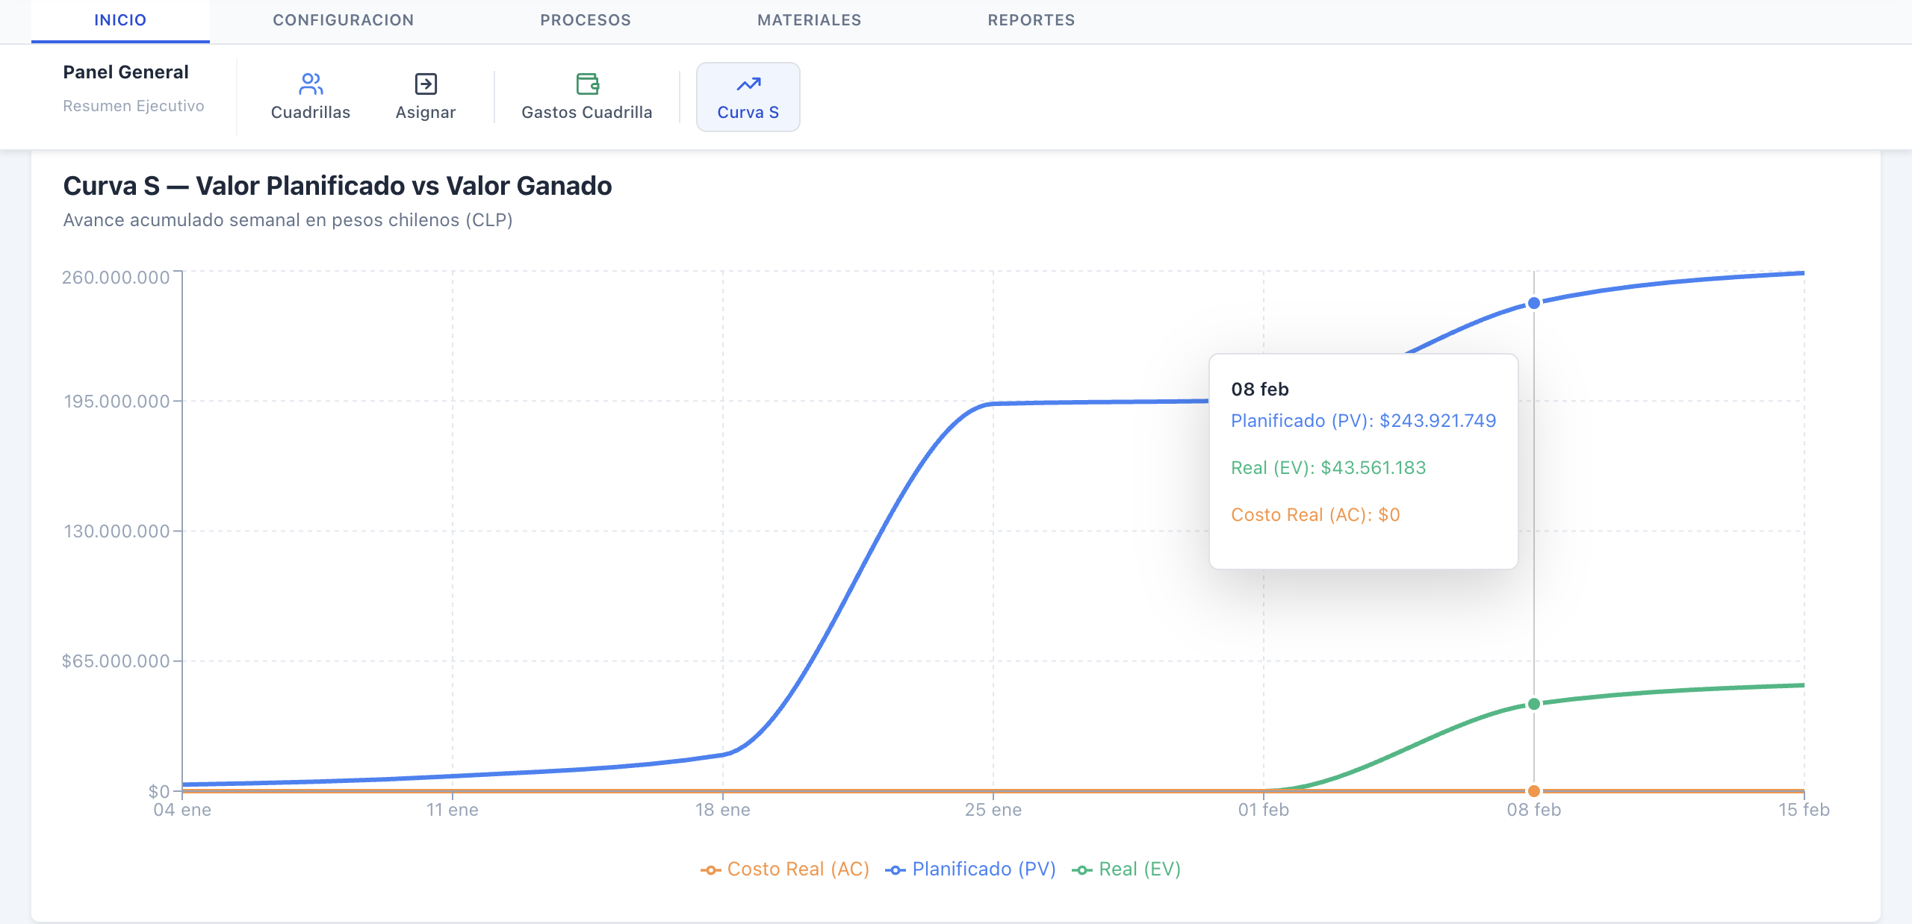Toggle Real (EV) series in legend
The height and width of the screenshot is (924, 1912).
(x=1139, y=869)
